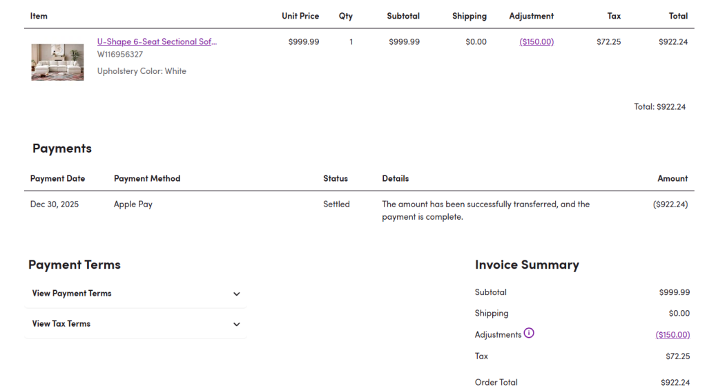Click the Payment Method column header
Image resolution: width=707 pixels, height=391 pixels.
click(147, 178)
